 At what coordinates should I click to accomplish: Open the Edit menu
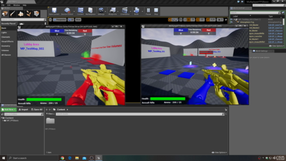(x=9, y=5)
